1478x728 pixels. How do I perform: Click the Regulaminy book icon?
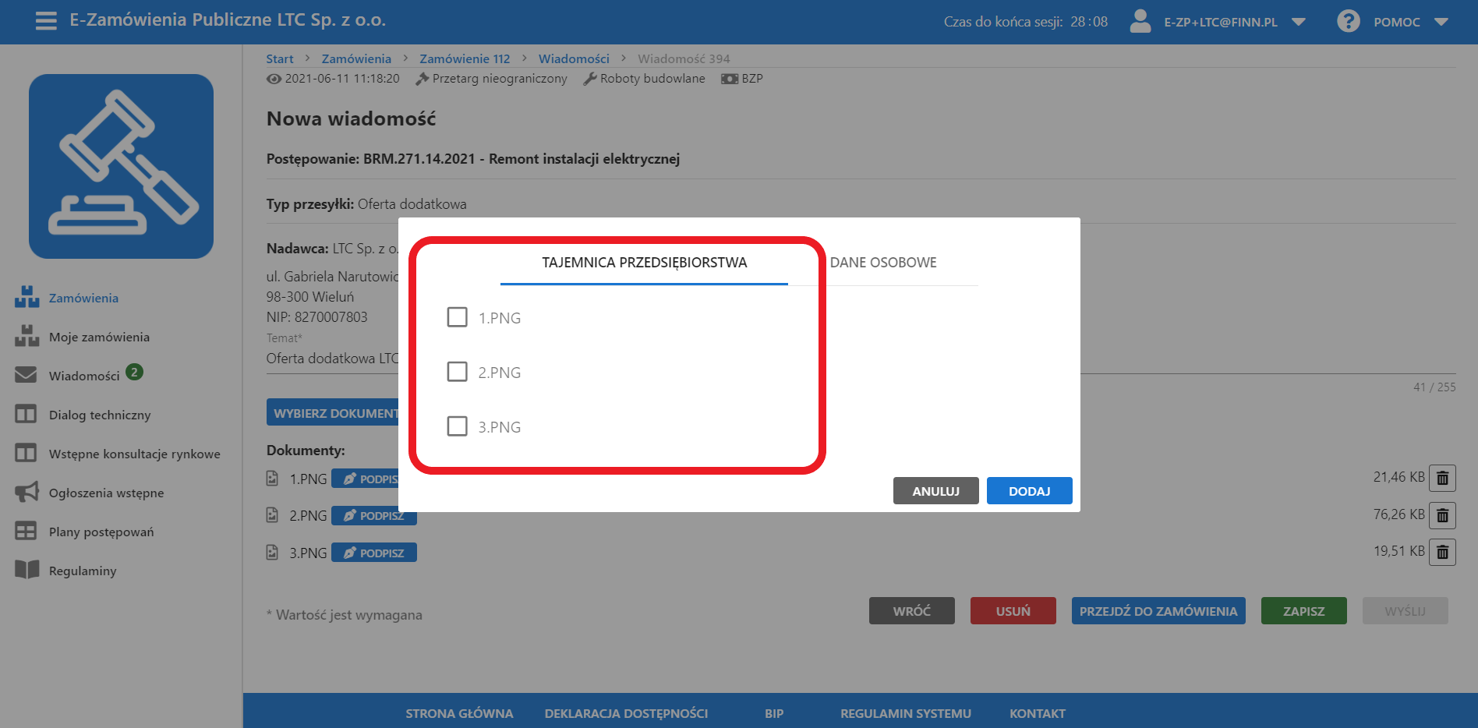27,570
